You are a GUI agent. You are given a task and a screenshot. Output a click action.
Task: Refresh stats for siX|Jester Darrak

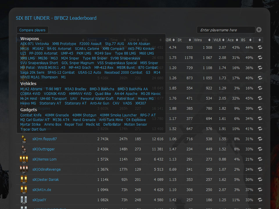pyautogui.click(x=260, y=179)
